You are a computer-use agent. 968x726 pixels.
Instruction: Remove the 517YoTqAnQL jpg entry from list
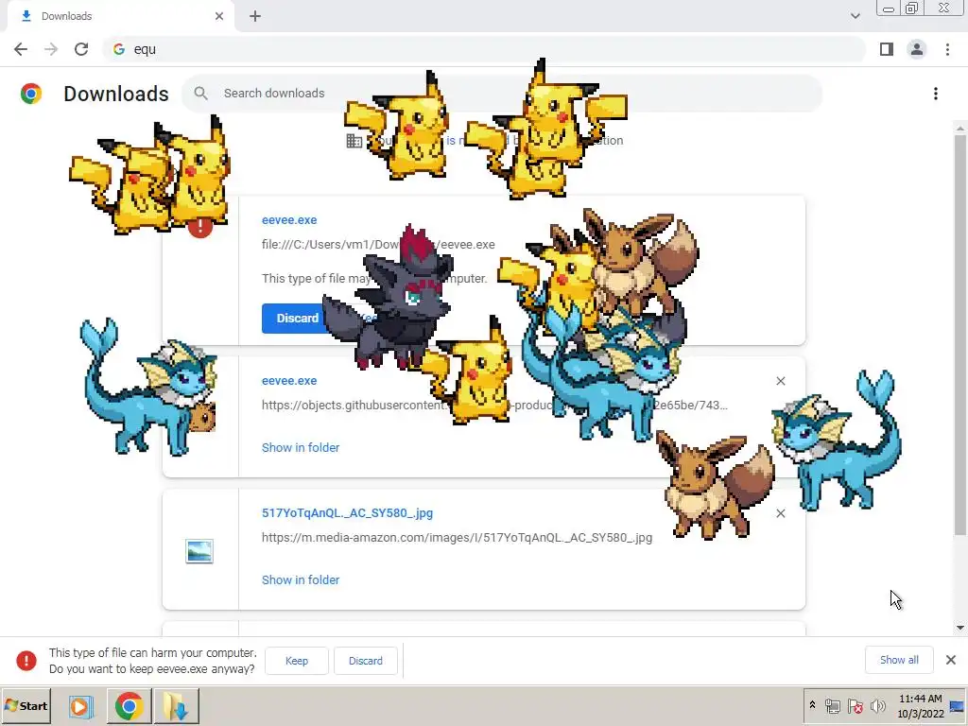point(780,513)
